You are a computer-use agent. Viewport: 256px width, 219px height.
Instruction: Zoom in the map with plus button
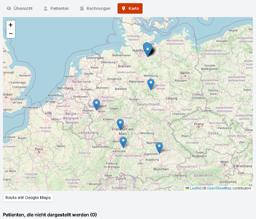tap(11, 25)
